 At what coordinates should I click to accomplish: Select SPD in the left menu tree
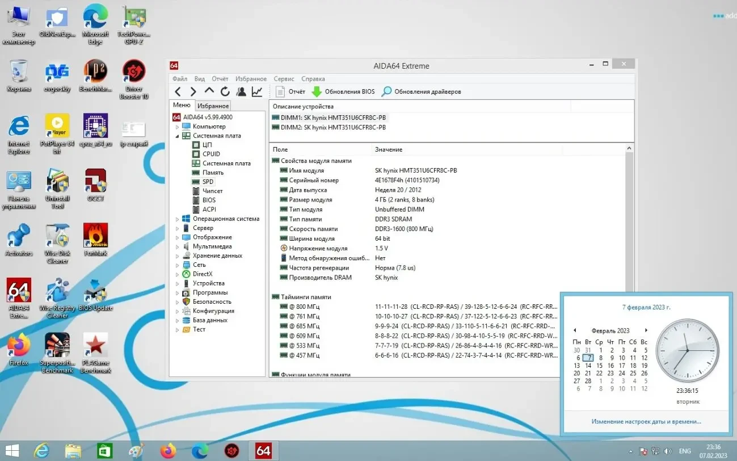[x=208, y=181]
